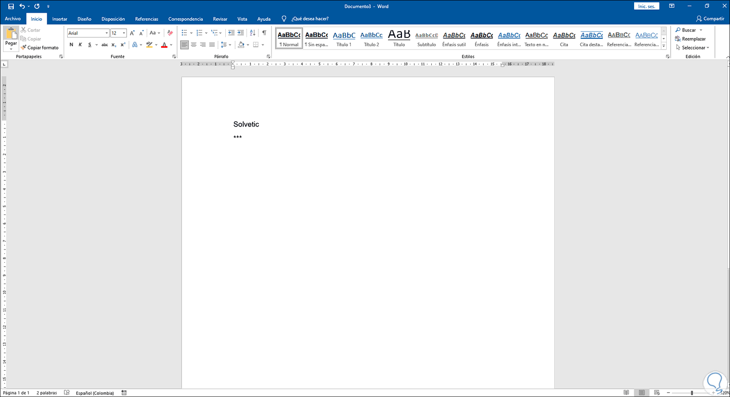Apply subscript formatting

(113, 45)
